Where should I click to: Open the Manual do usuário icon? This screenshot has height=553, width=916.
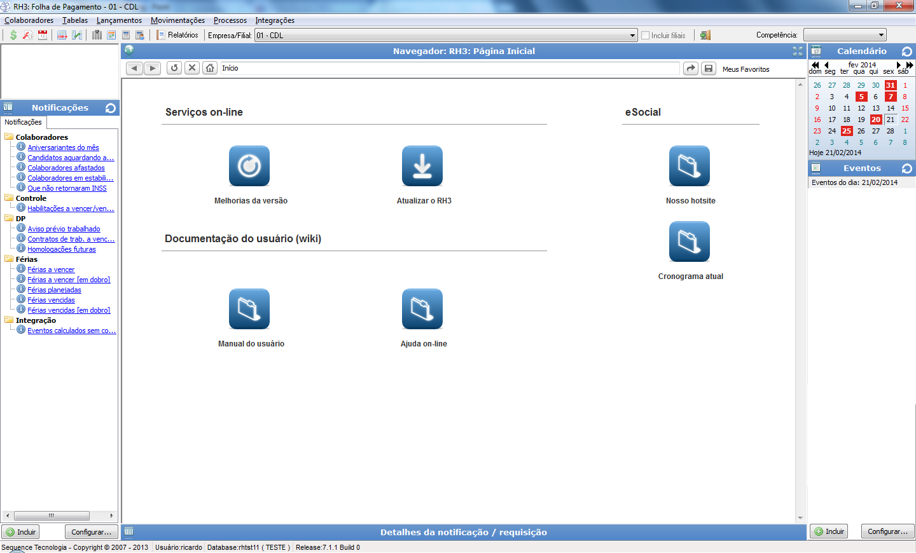click(249, 309)
